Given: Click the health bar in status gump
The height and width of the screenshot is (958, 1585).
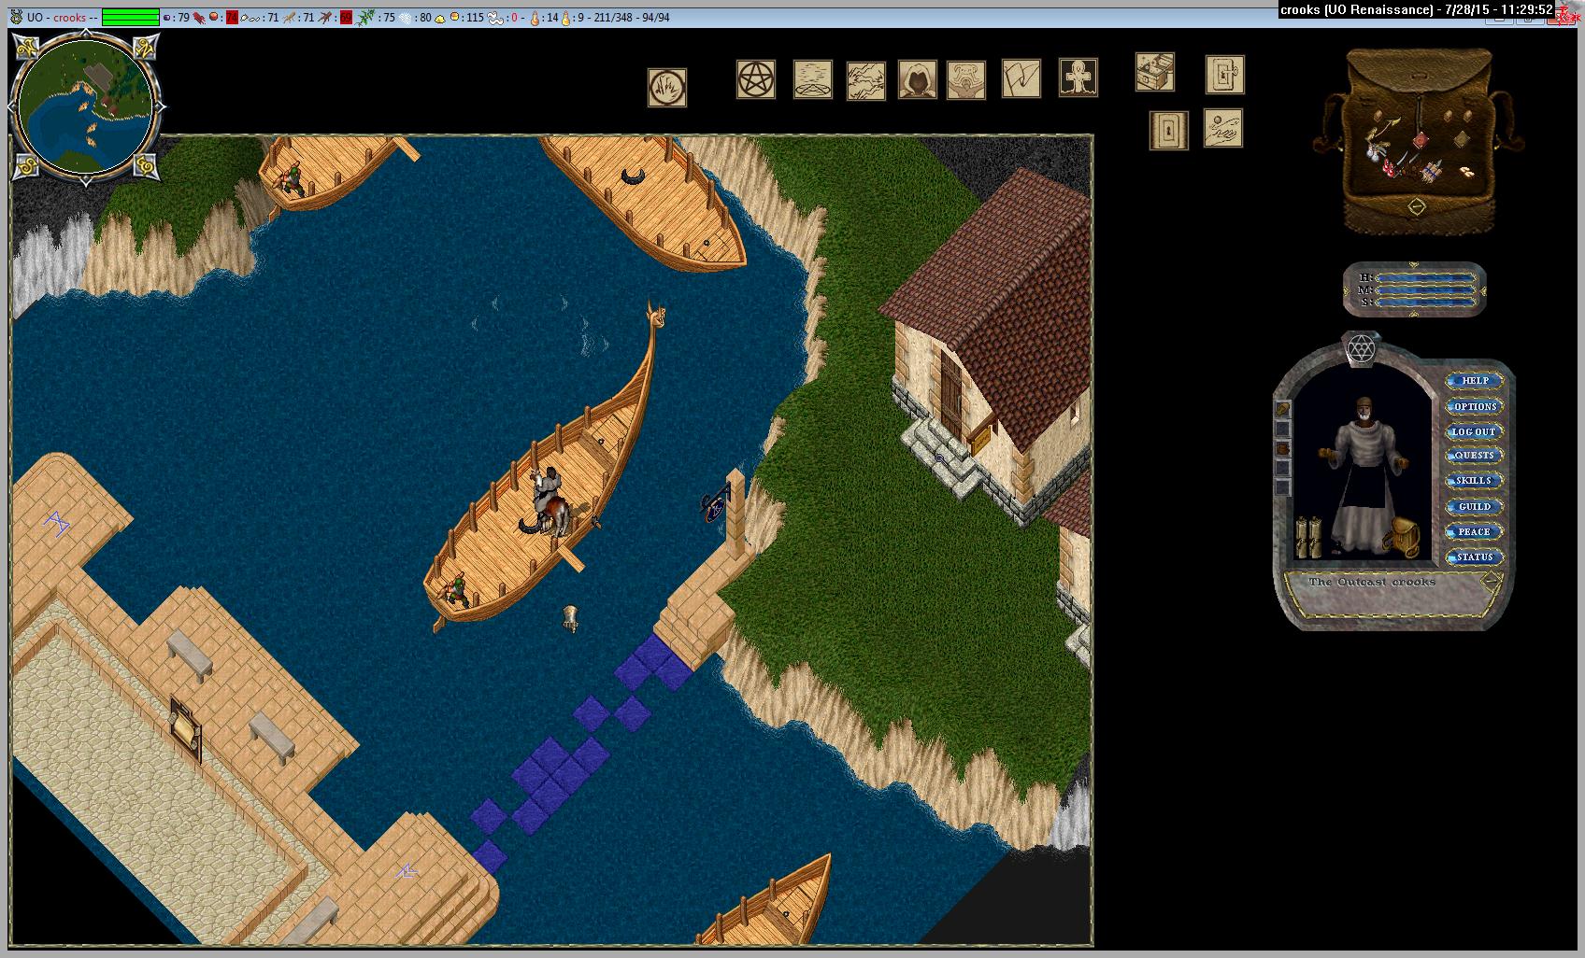Looking at the screenshot, I should point(1426,278).
